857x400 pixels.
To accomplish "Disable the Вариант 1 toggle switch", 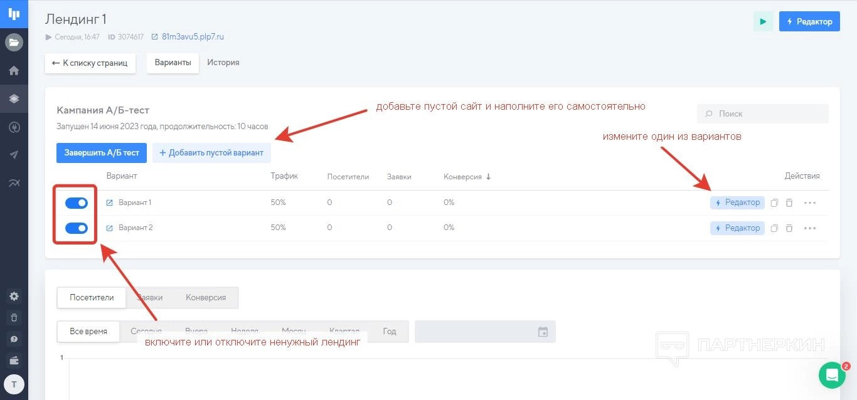I will click(x=77, y=203).
